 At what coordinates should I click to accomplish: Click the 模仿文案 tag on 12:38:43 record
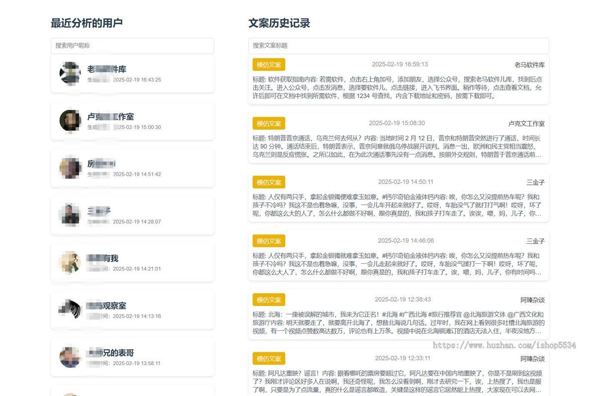tap(269, 300)
